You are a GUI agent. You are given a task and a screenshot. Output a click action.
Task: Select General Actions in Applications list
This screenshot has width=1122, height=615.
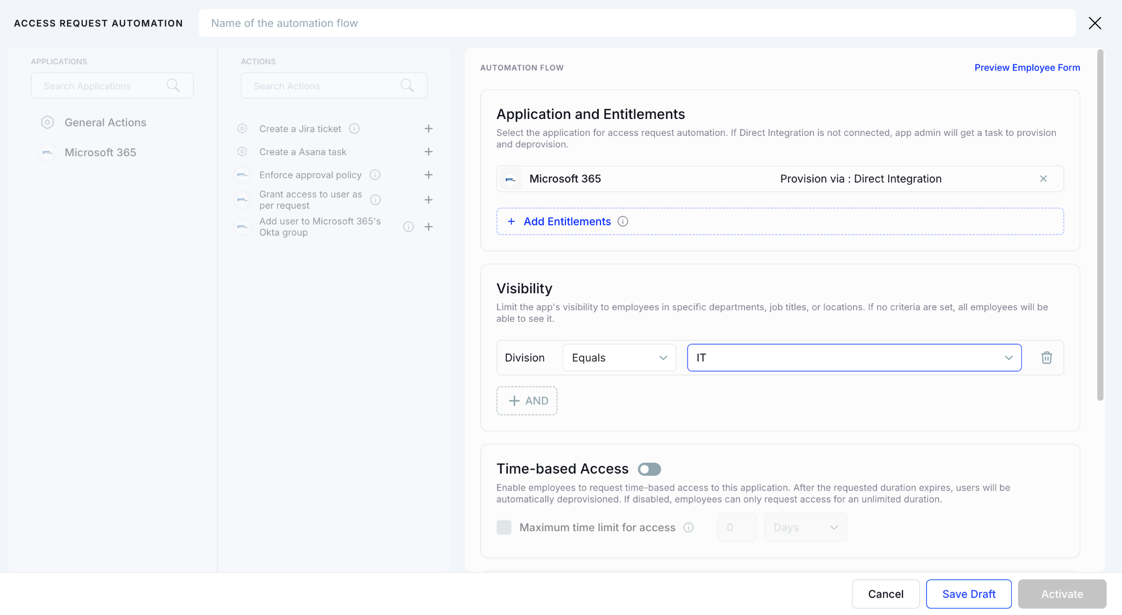[x=105, y=123]
